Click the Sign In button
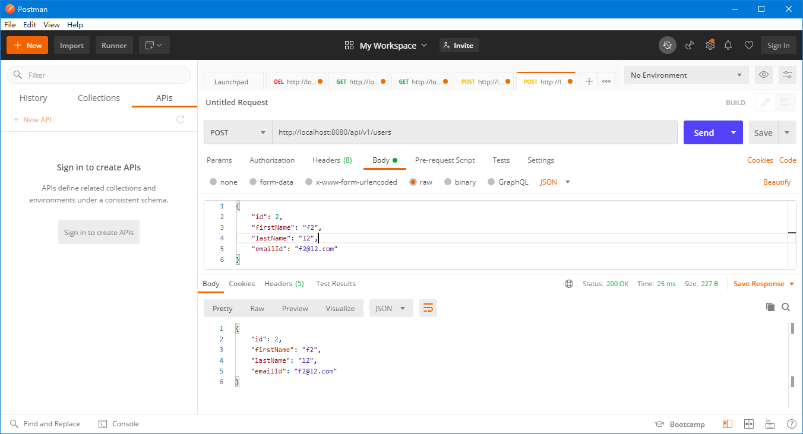The height and width of the screenshot is (434, 803). [x=778, y=45]
